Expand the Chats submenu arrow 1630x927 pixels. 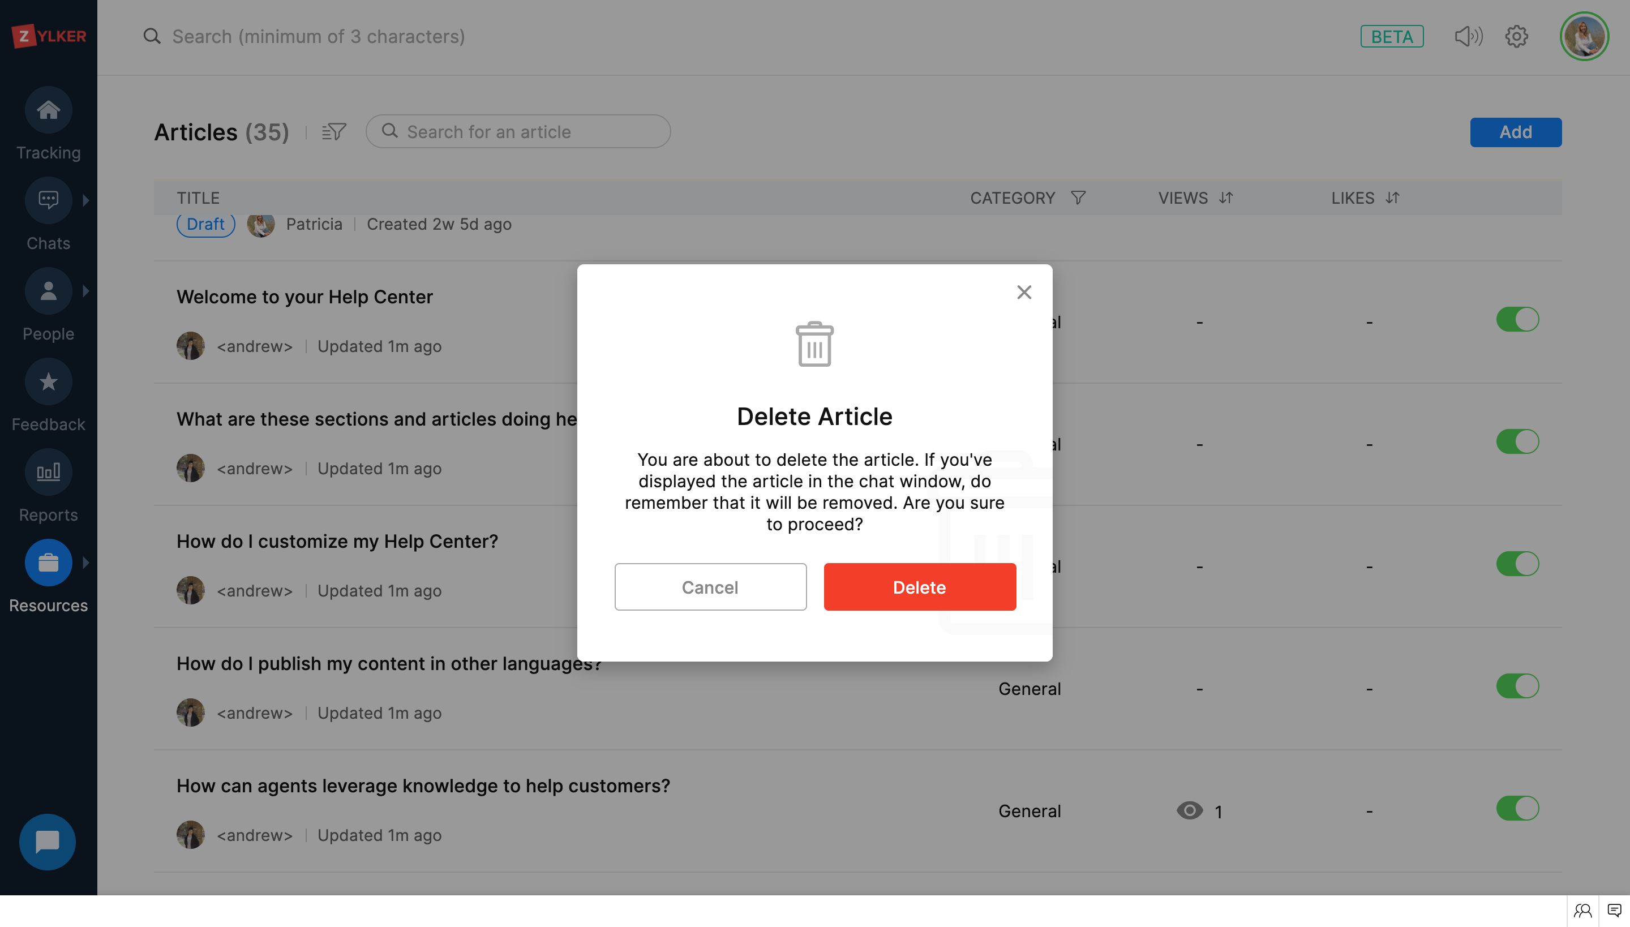pos(86,200)
